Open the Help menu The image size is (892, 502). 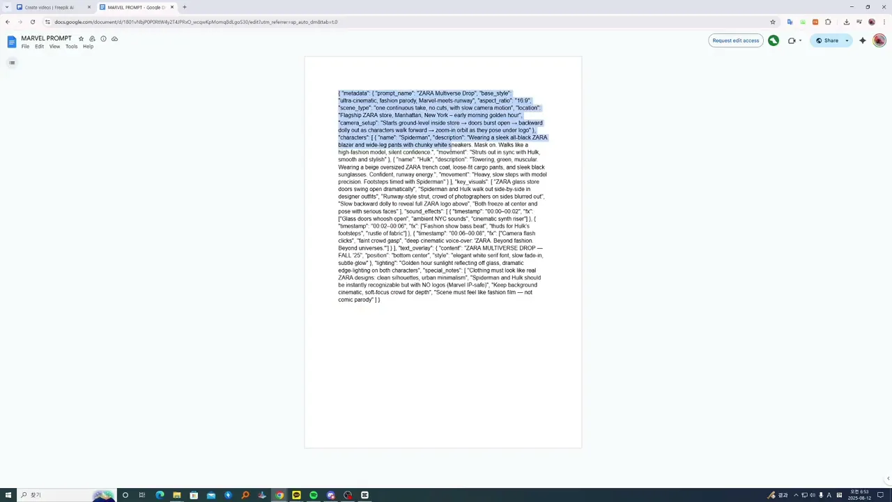coord(88,47)
